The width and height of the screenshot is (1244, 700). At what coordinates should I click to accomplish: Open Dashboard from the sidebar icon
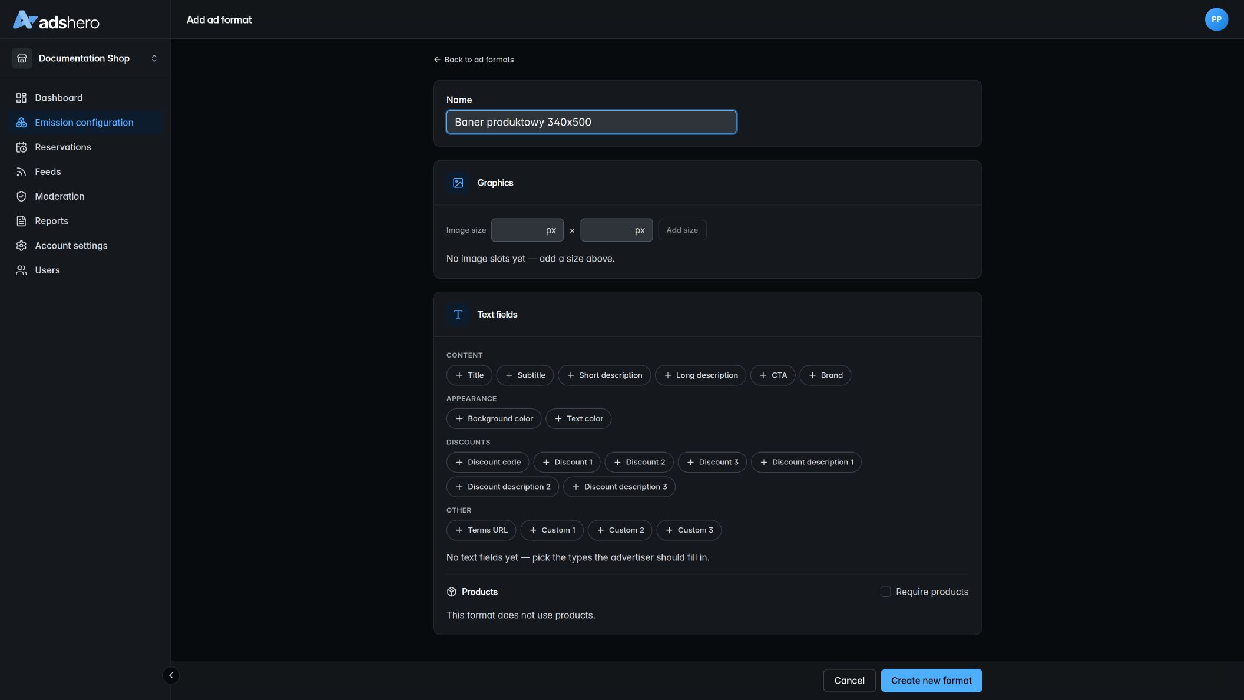tap(21, 98)
